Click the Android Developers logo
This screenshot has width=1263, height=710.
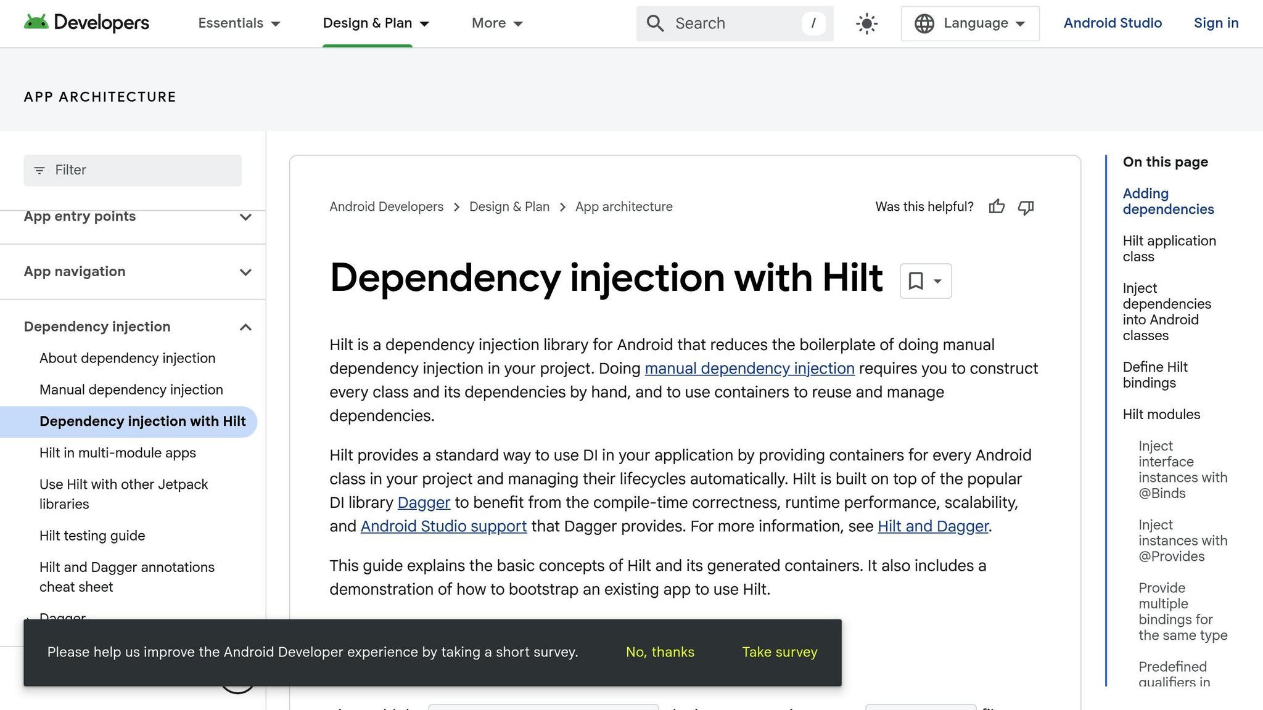coord(86,23)
